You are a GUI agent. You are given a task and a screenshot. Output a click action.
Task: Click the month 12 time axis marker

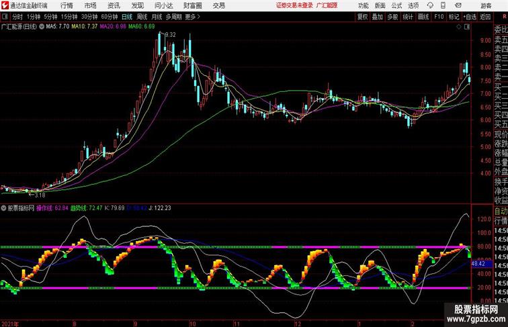[297, 324]
